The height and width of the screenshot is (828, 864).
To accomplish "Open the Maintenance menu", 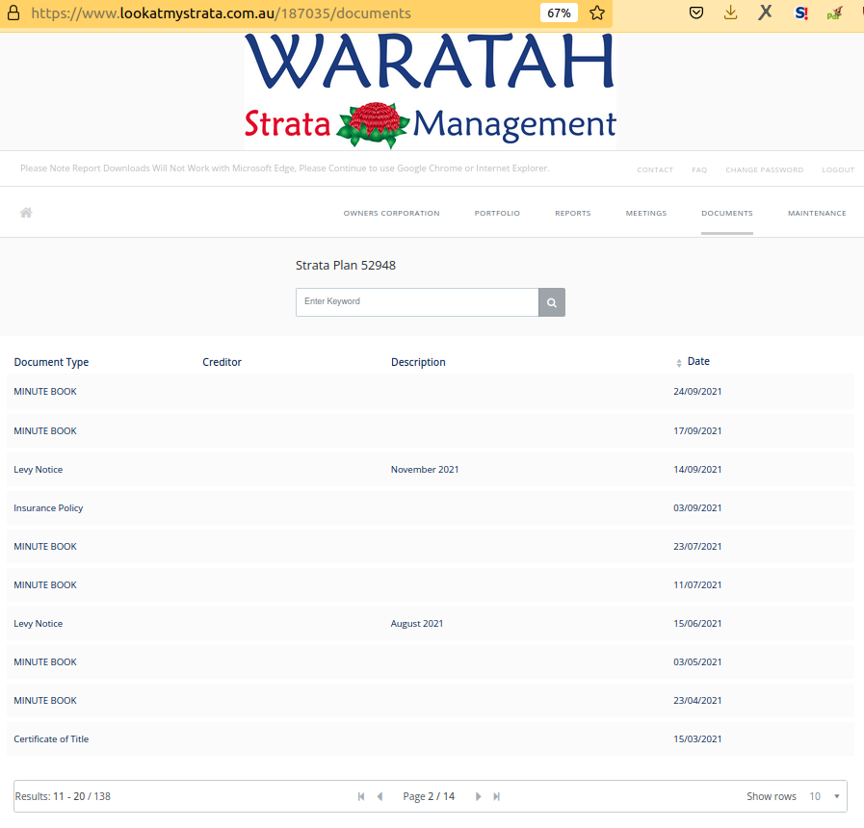I will point(817,213).
